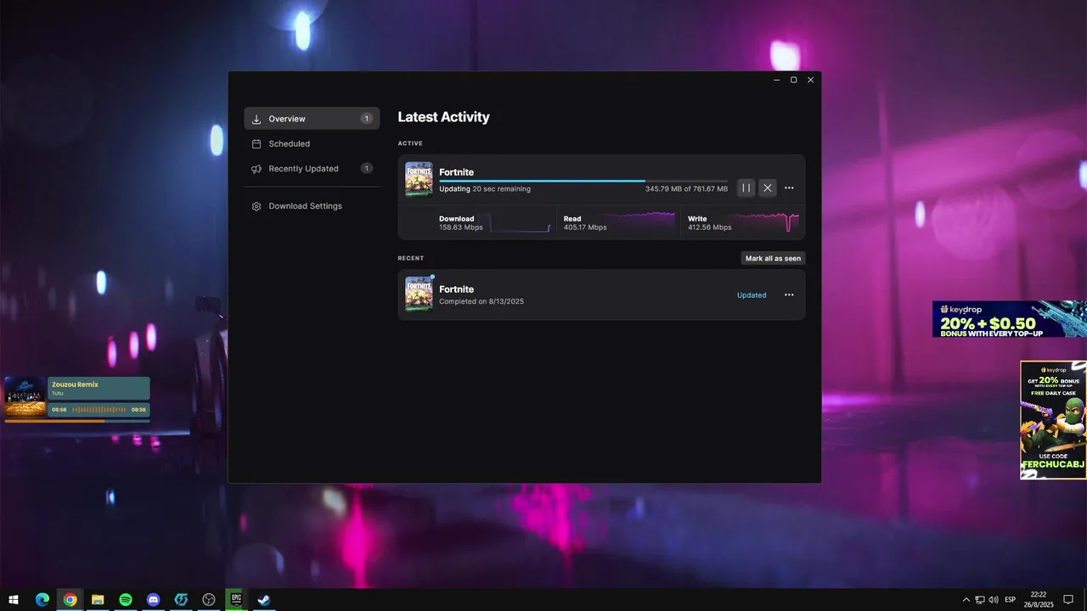1087x611 pixels.
Task: Open Microsoft Edge from taskbar
Action: pyautogui.click(x=42, y=600)
